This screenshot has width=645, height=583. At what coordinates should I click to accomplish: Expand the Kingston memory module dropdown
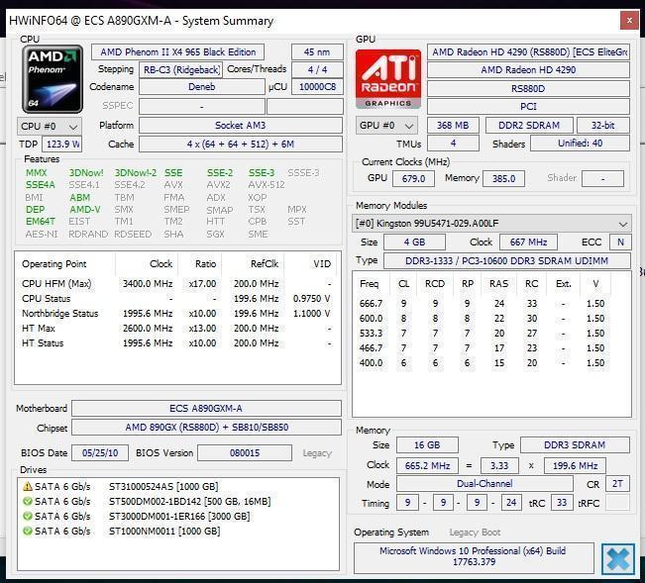[x=491, y=224]
